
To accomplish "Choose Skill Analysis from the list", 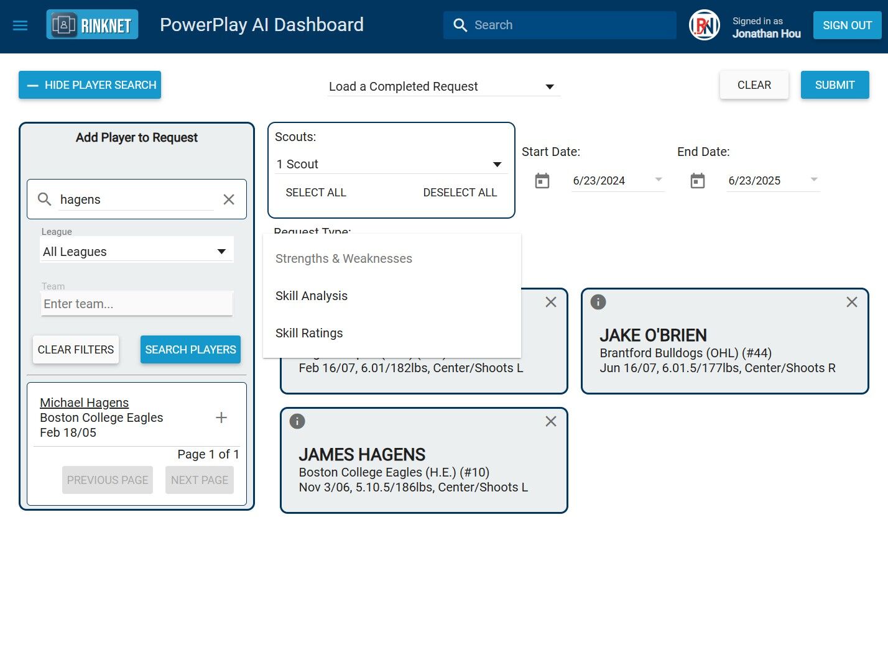I will 392,296.
